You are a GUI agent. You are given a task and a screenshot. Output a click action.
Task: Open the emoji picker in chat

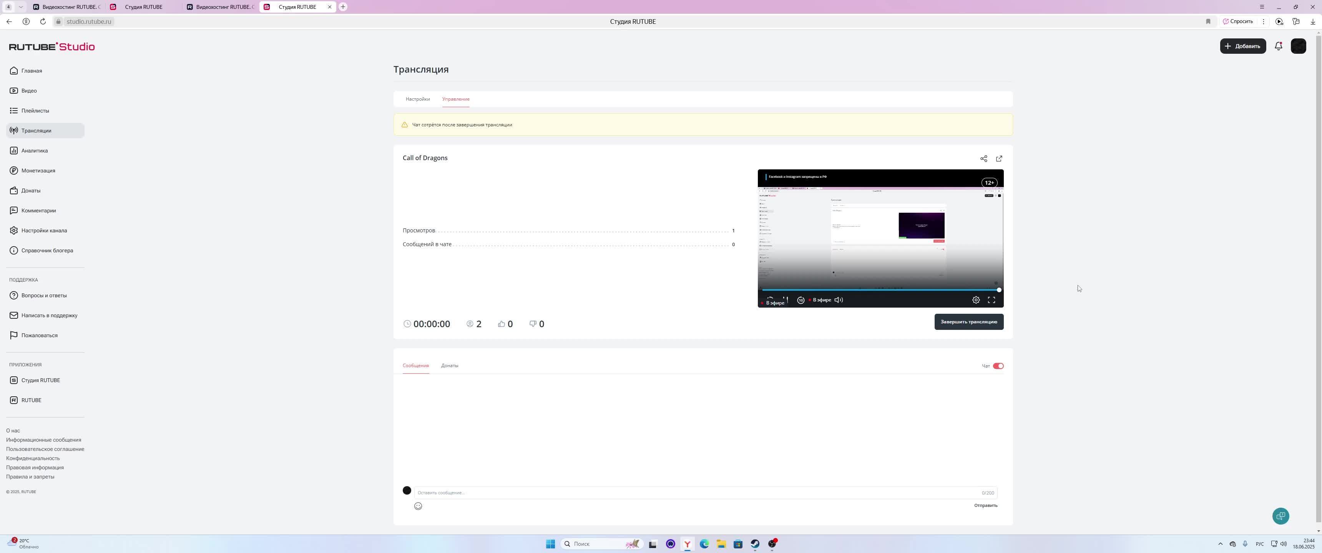pos(418,506)
